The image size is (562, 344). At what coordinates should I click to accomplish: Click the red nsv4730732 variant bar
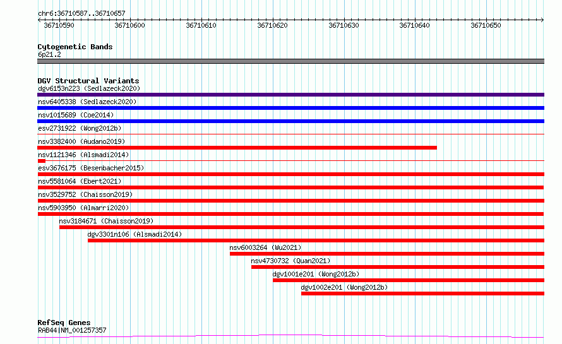click(398, 267)
